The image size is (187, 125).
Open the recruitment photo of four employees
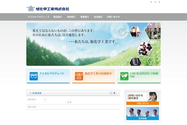point(142,112)
